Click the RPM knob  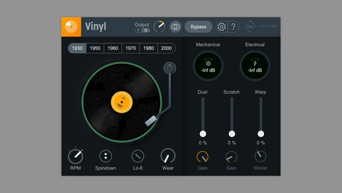tap(76, 156)
